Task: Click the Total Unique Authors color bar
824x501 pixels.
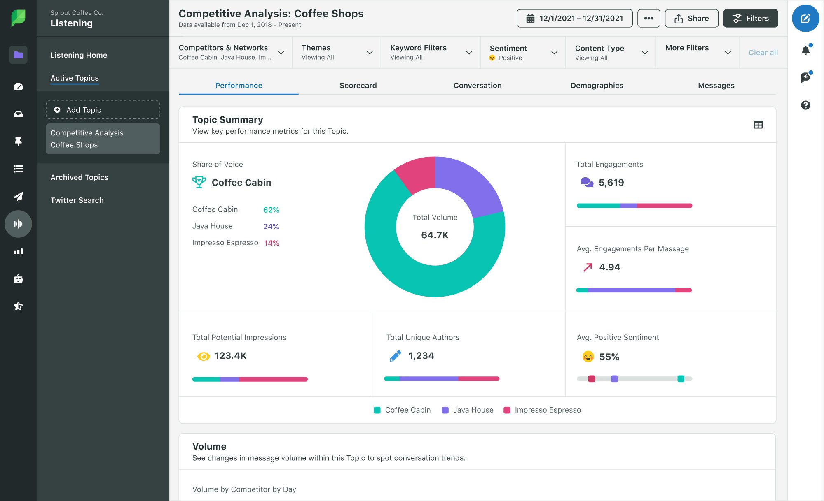Action: [x=442, y=379]
